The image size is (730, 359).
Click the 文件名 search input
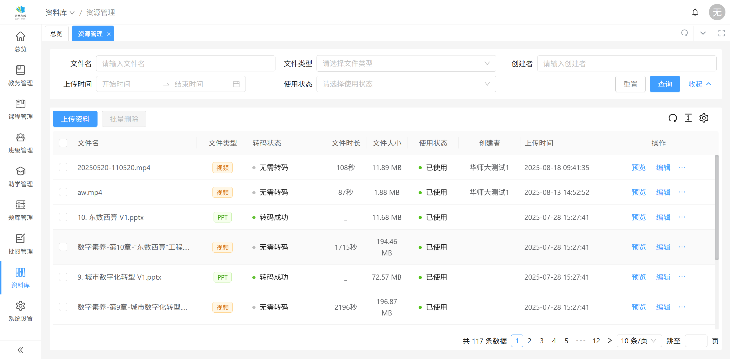click(185, 63)
